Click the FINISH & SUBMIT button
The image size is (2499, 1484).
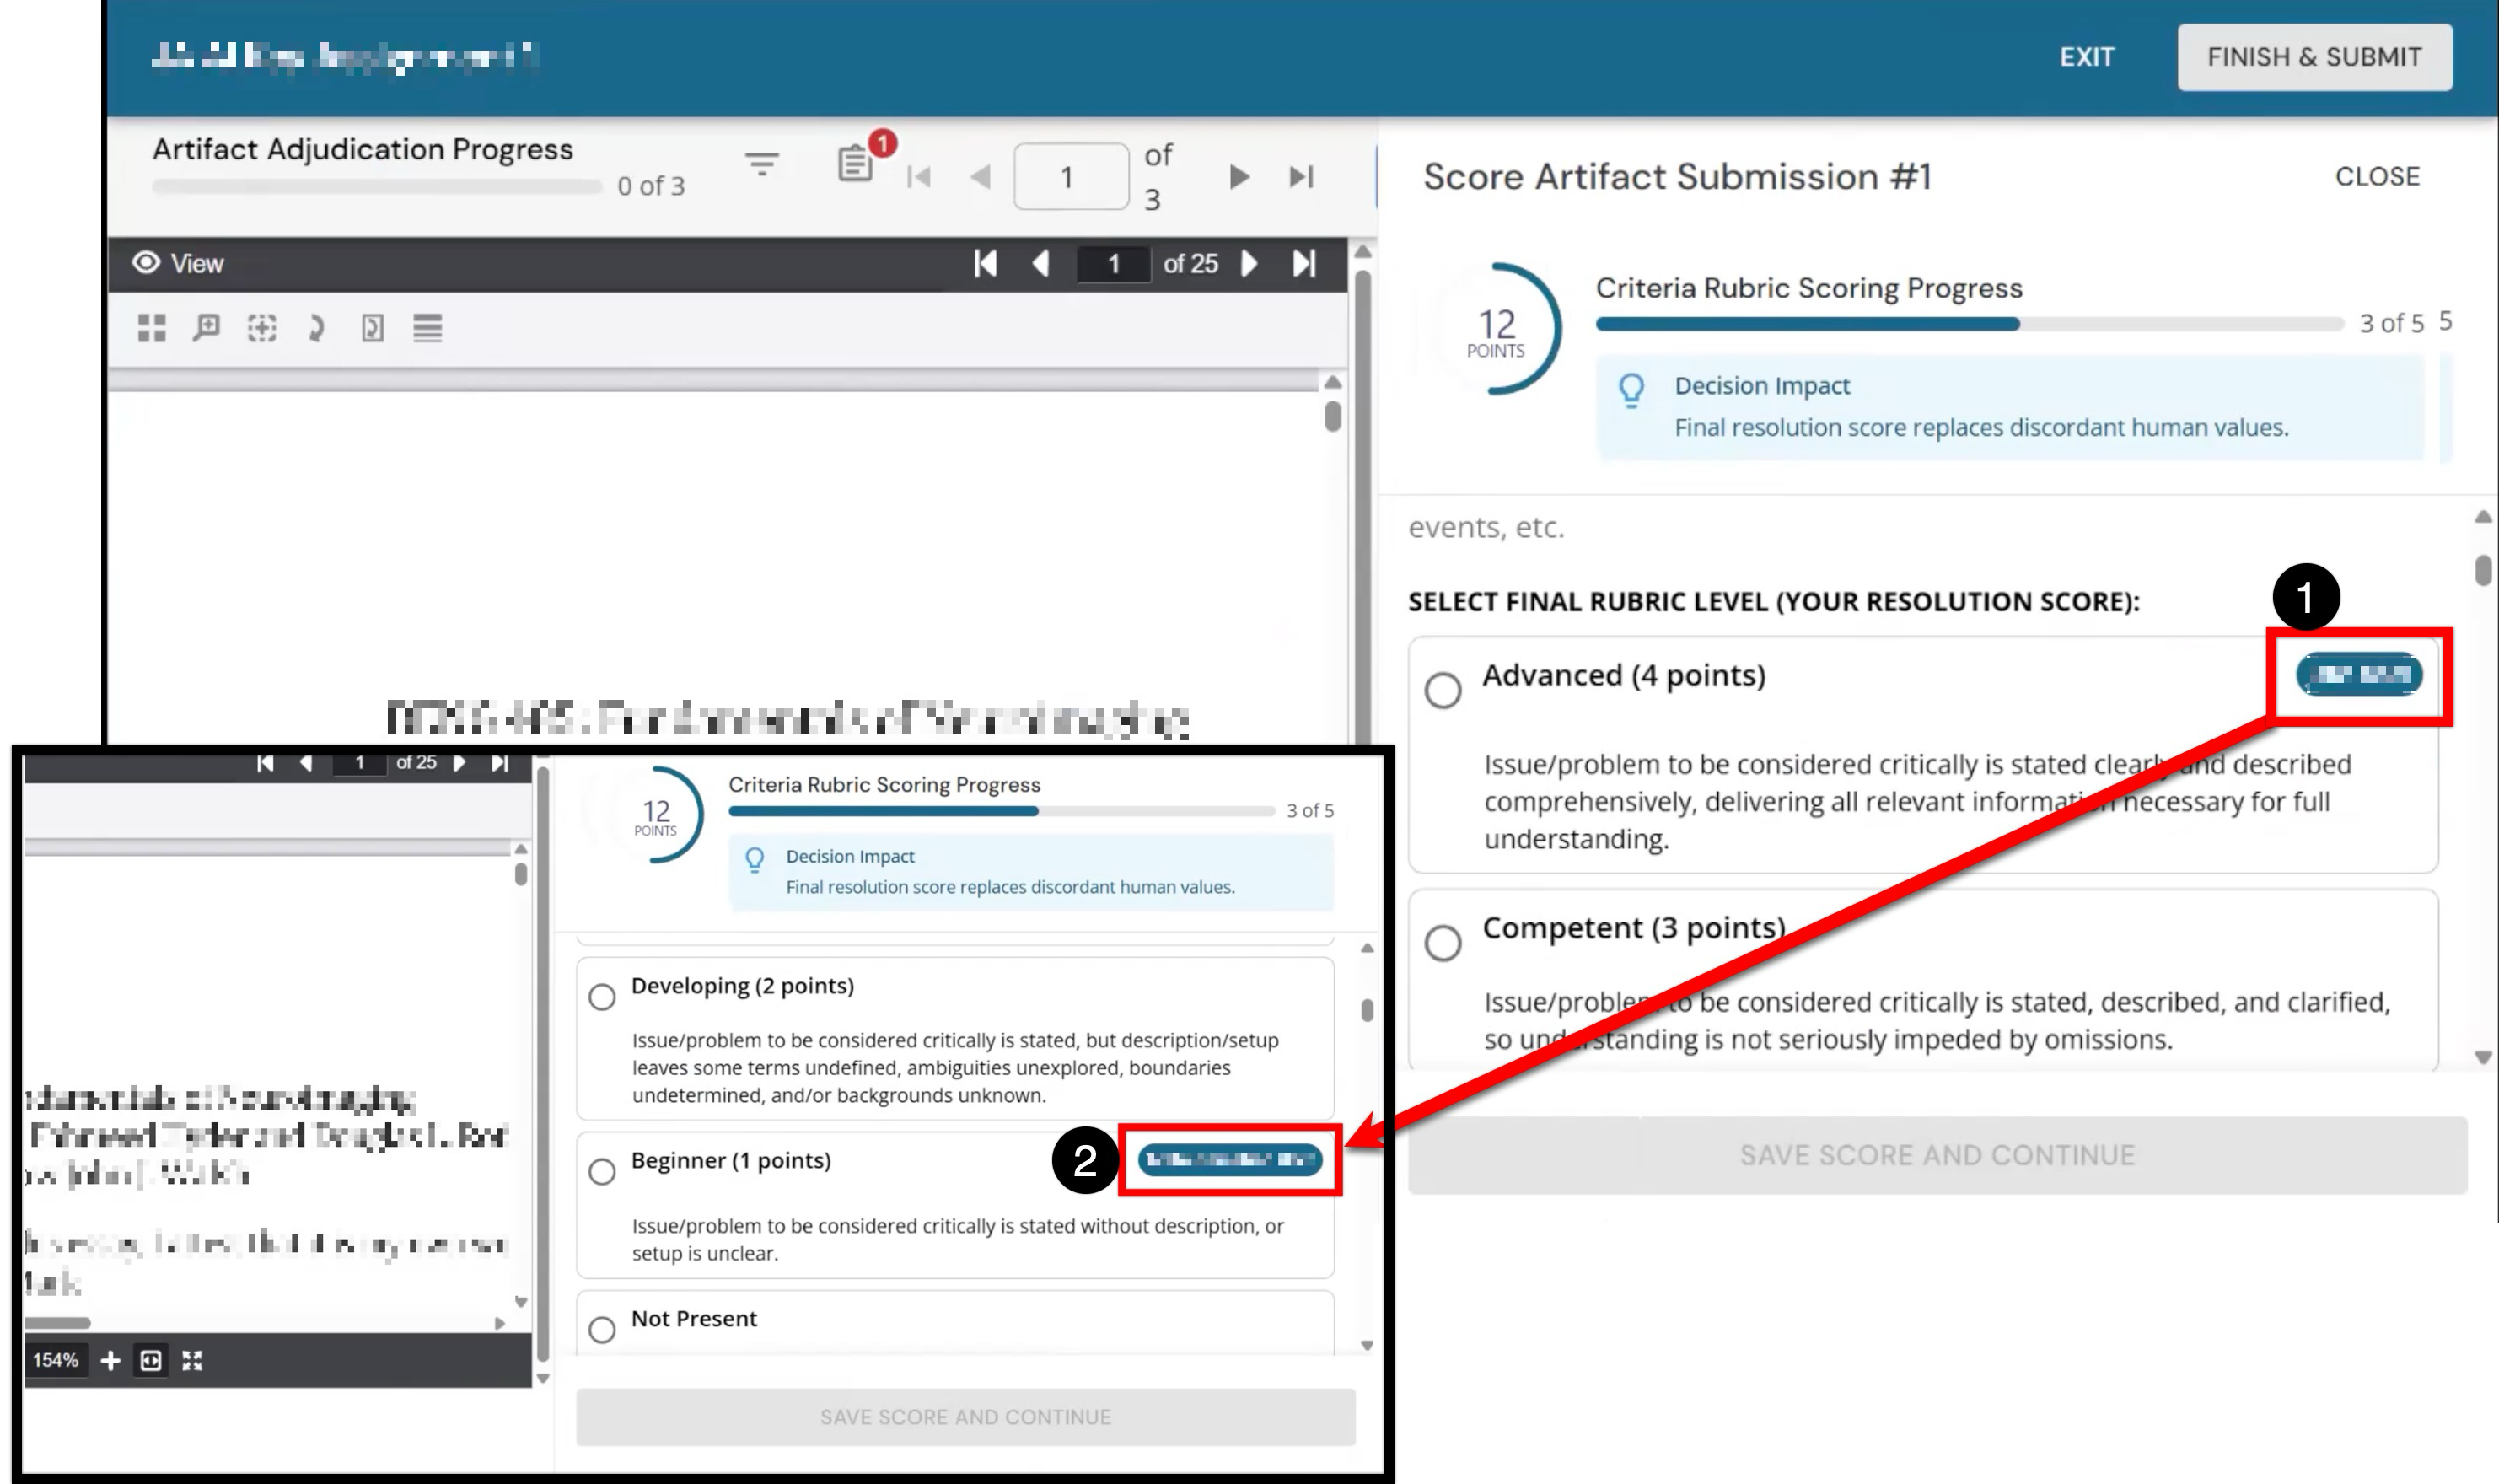pos(2314,57)
